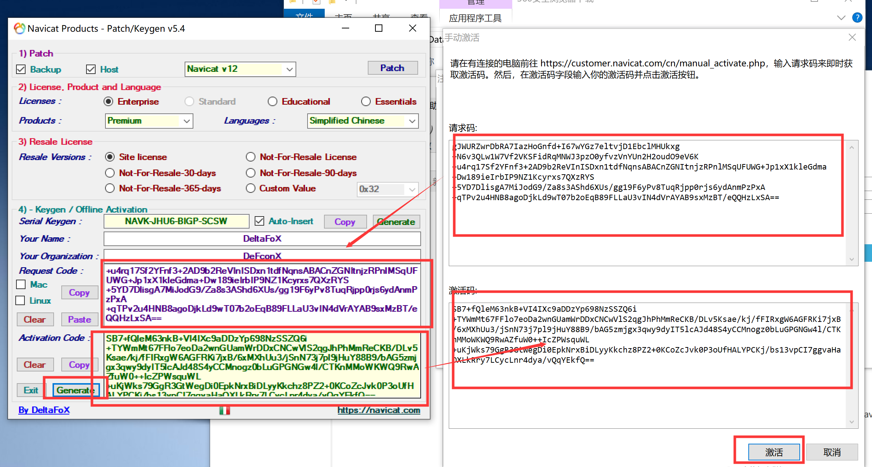The width and height of the screenshot is (872, 467).
Task: Open the 应用程序工具 ribbon tab
Action: [475, 18]
